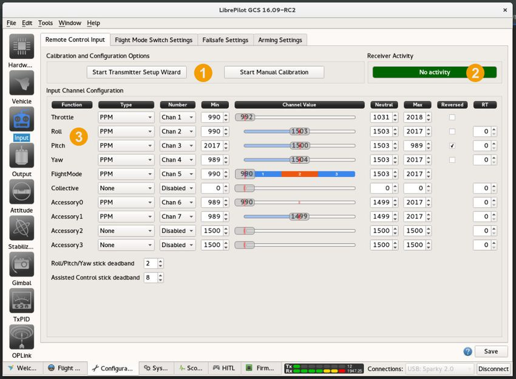This screenshot has height=379, width=516.
Task: Open the Edit menu
Action: click(x=27, y=23)
